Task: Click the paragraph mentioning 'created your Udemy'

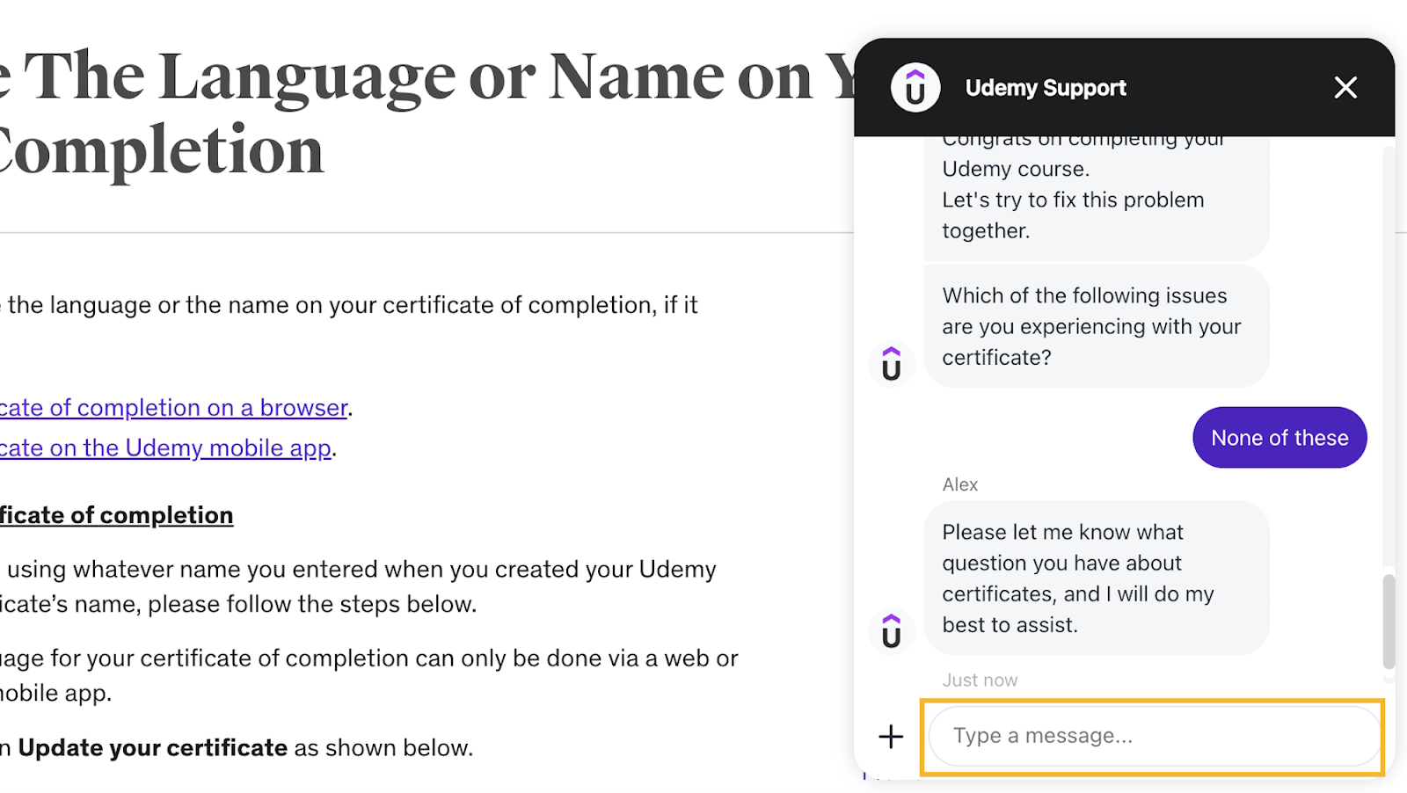Action: 359,586
